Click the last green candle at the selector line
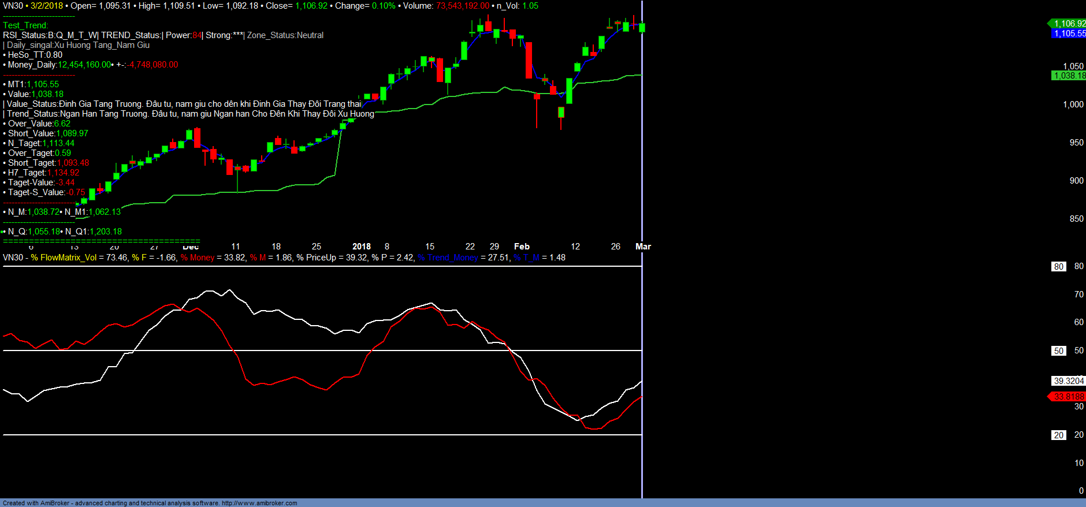 coord(642,27)
